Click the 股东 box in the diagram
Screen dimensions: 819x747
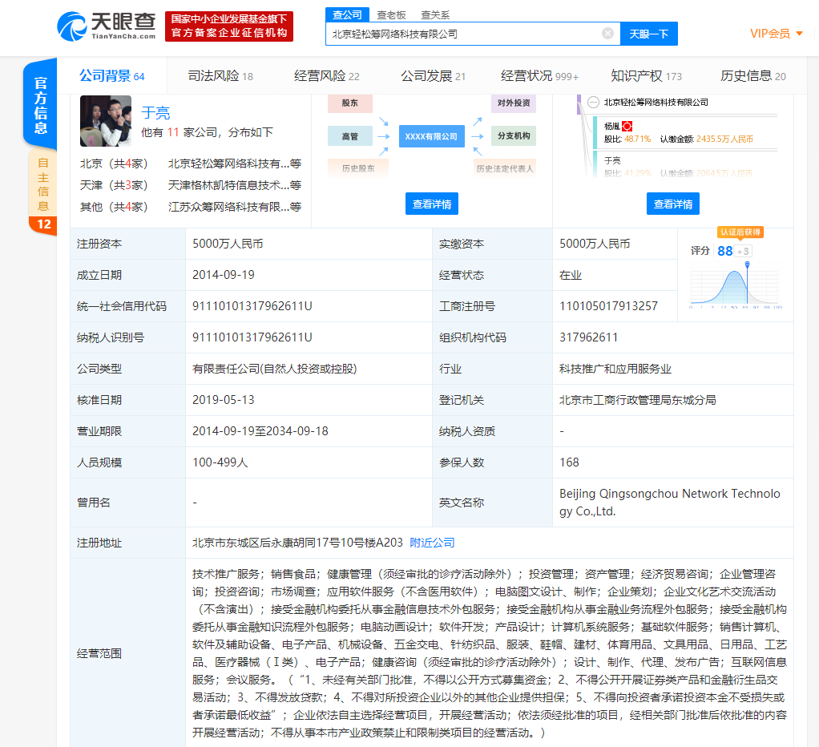tap(350, 103)
